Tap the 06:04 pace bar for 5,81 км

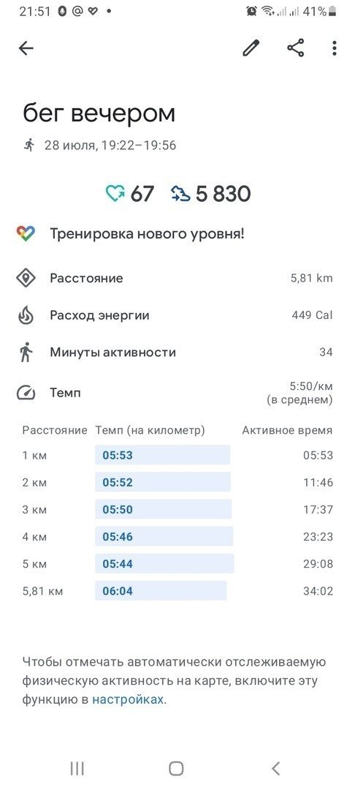161,590
